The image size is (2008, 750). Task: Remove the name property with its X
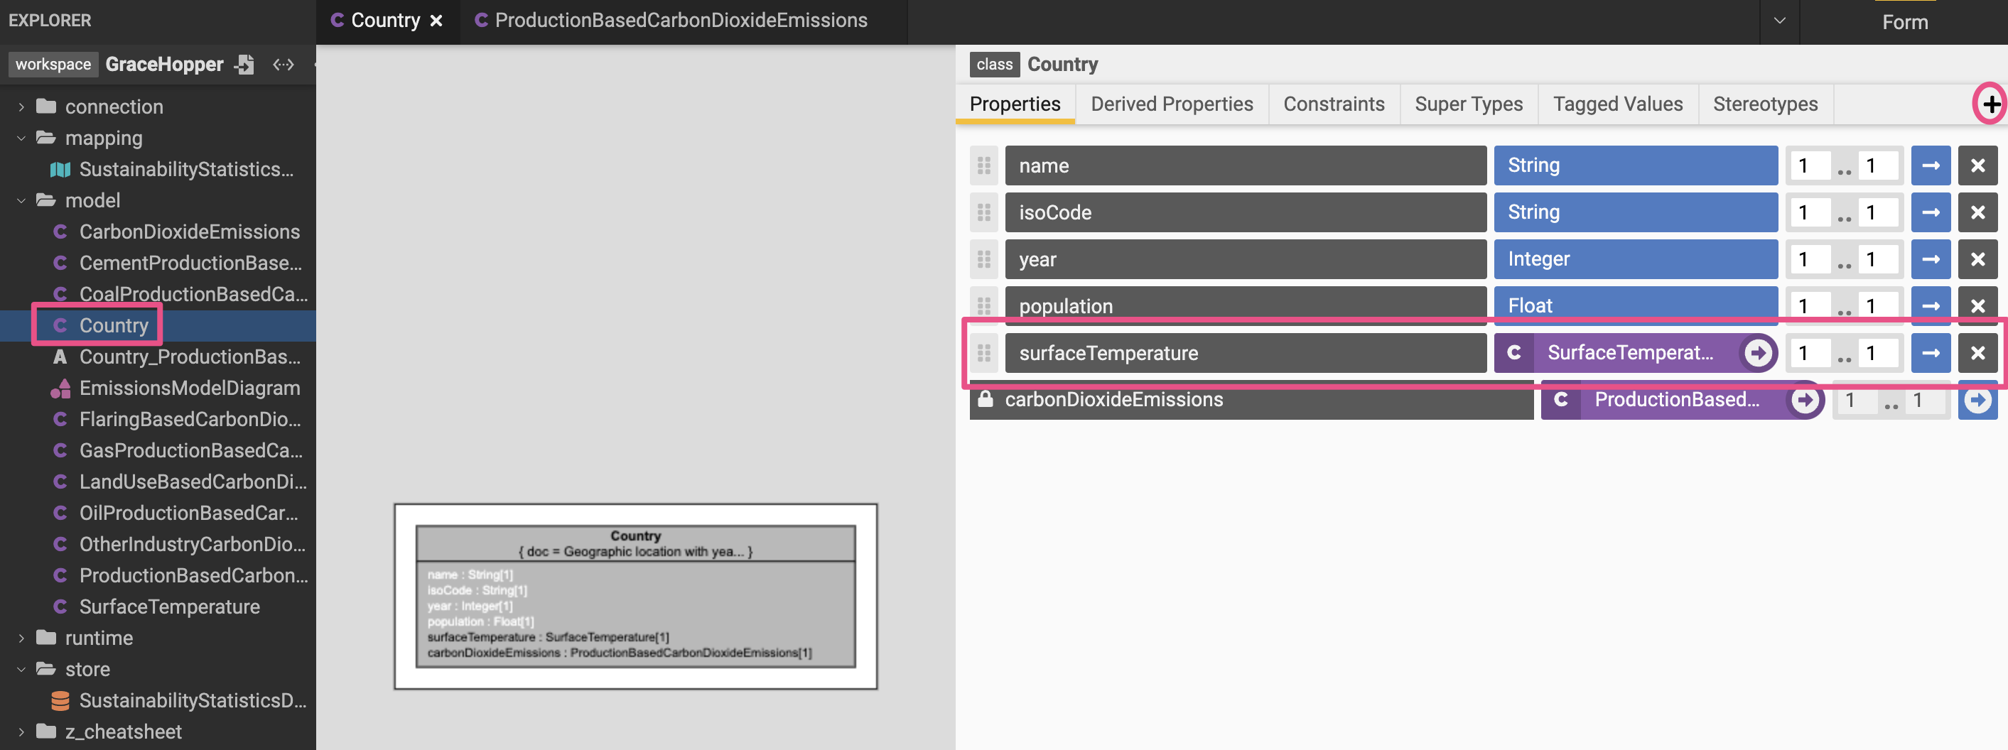[x=1977, y=165]
